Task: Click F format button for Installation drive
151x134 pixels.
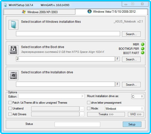Action: (x=118, y=84)
